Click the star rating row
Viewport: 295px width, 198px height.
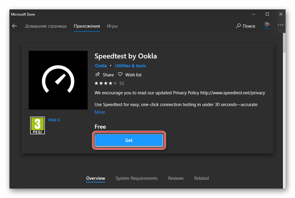pos(106,83)
